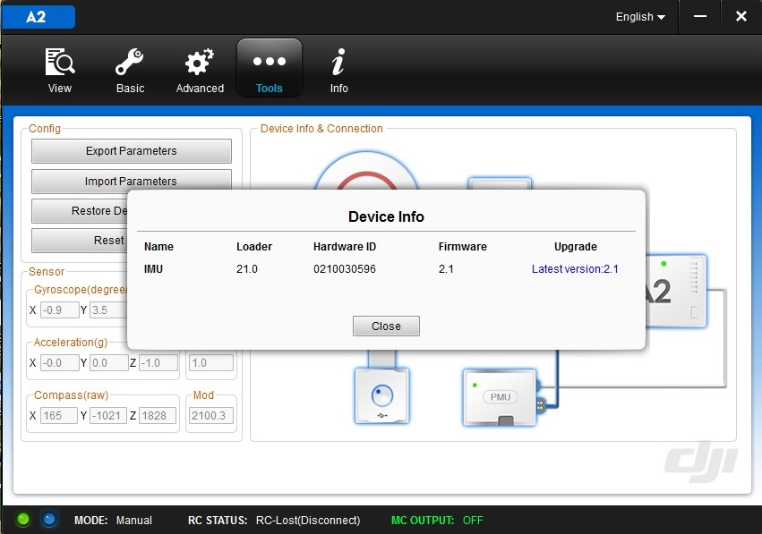This screenshot has height=534, width=762.
Task: Open the View tab icon
Action: [x=60, y=70]
